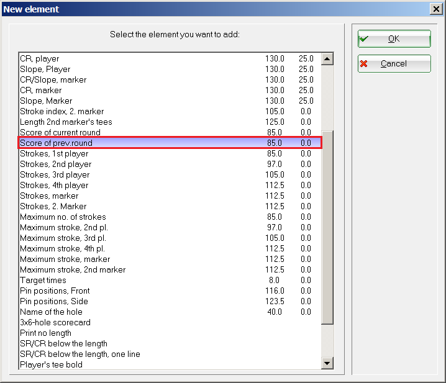Select 'Stroke index, 2. marker' entry
The image size is (446, 383).
click(63, 112)
